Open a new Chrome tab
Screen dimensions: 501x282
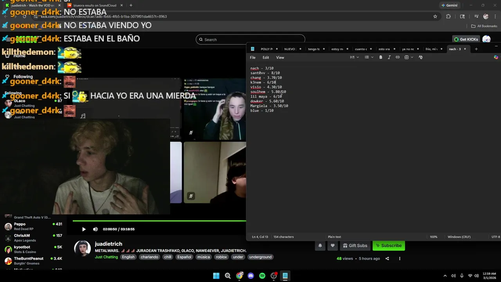(131, 5)
